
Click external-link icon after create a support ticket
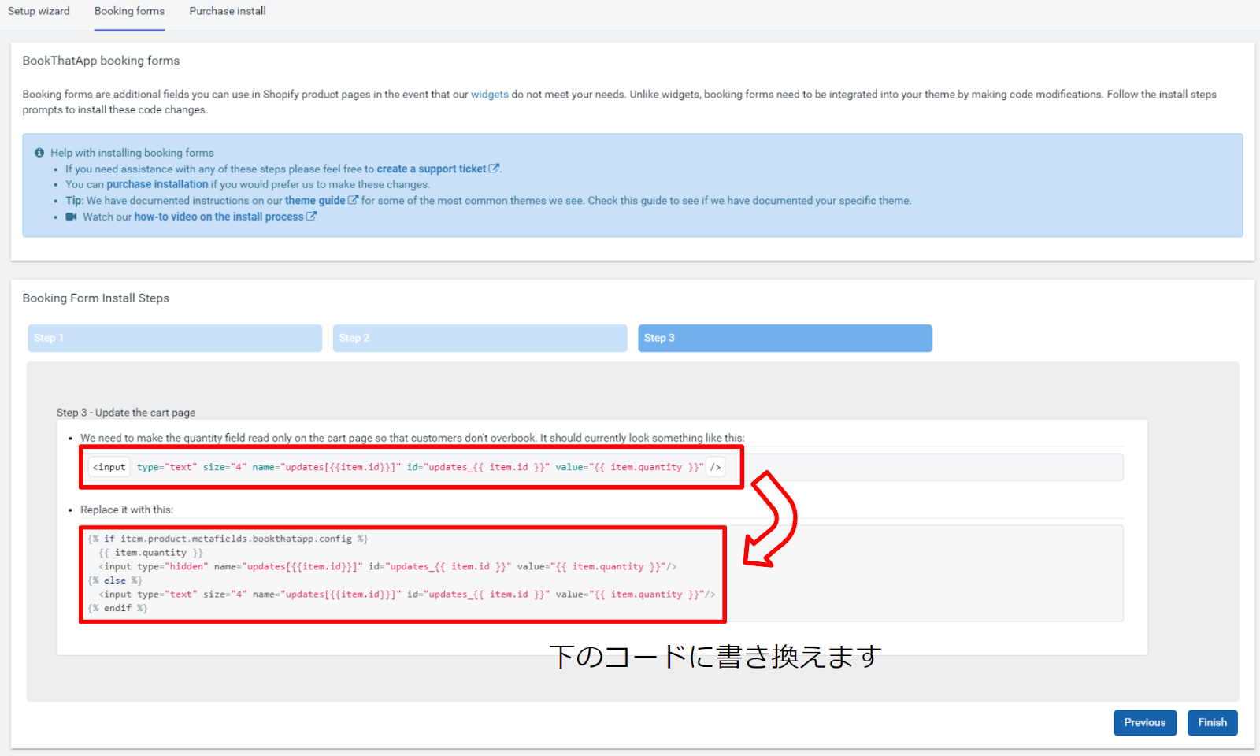(x=494, y=169)
